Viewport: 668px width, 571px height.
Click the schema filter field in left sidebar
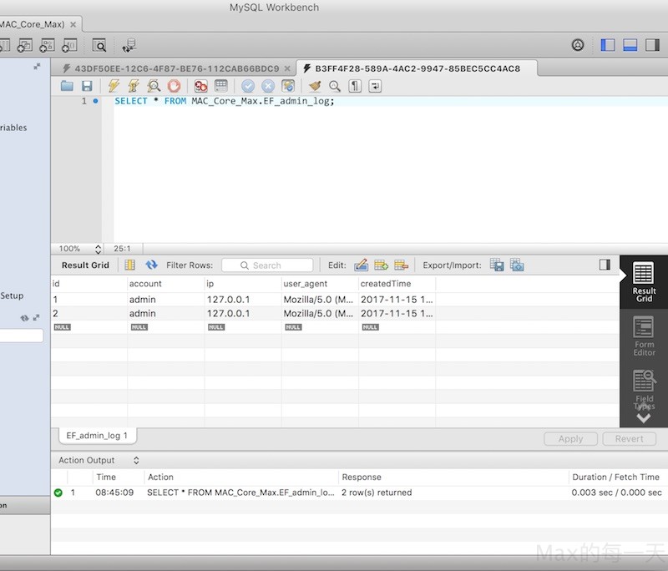pos(22,336)
